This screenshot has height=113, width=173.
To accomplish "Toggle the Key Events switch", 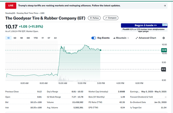I will pyautogui.click(x=94, y=38).
